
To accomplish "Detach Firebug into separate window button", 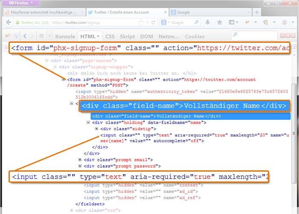I will point(288,36).
